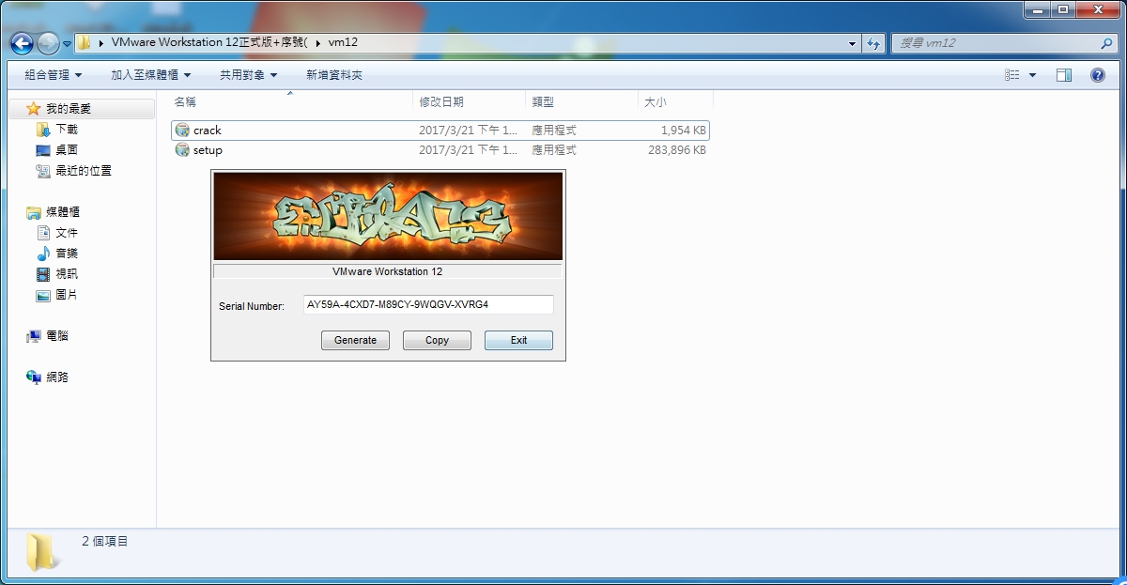Select 電腦 in the navigation pane
1127x585 pixels.
pyautogui.click(x=57, y=336)
